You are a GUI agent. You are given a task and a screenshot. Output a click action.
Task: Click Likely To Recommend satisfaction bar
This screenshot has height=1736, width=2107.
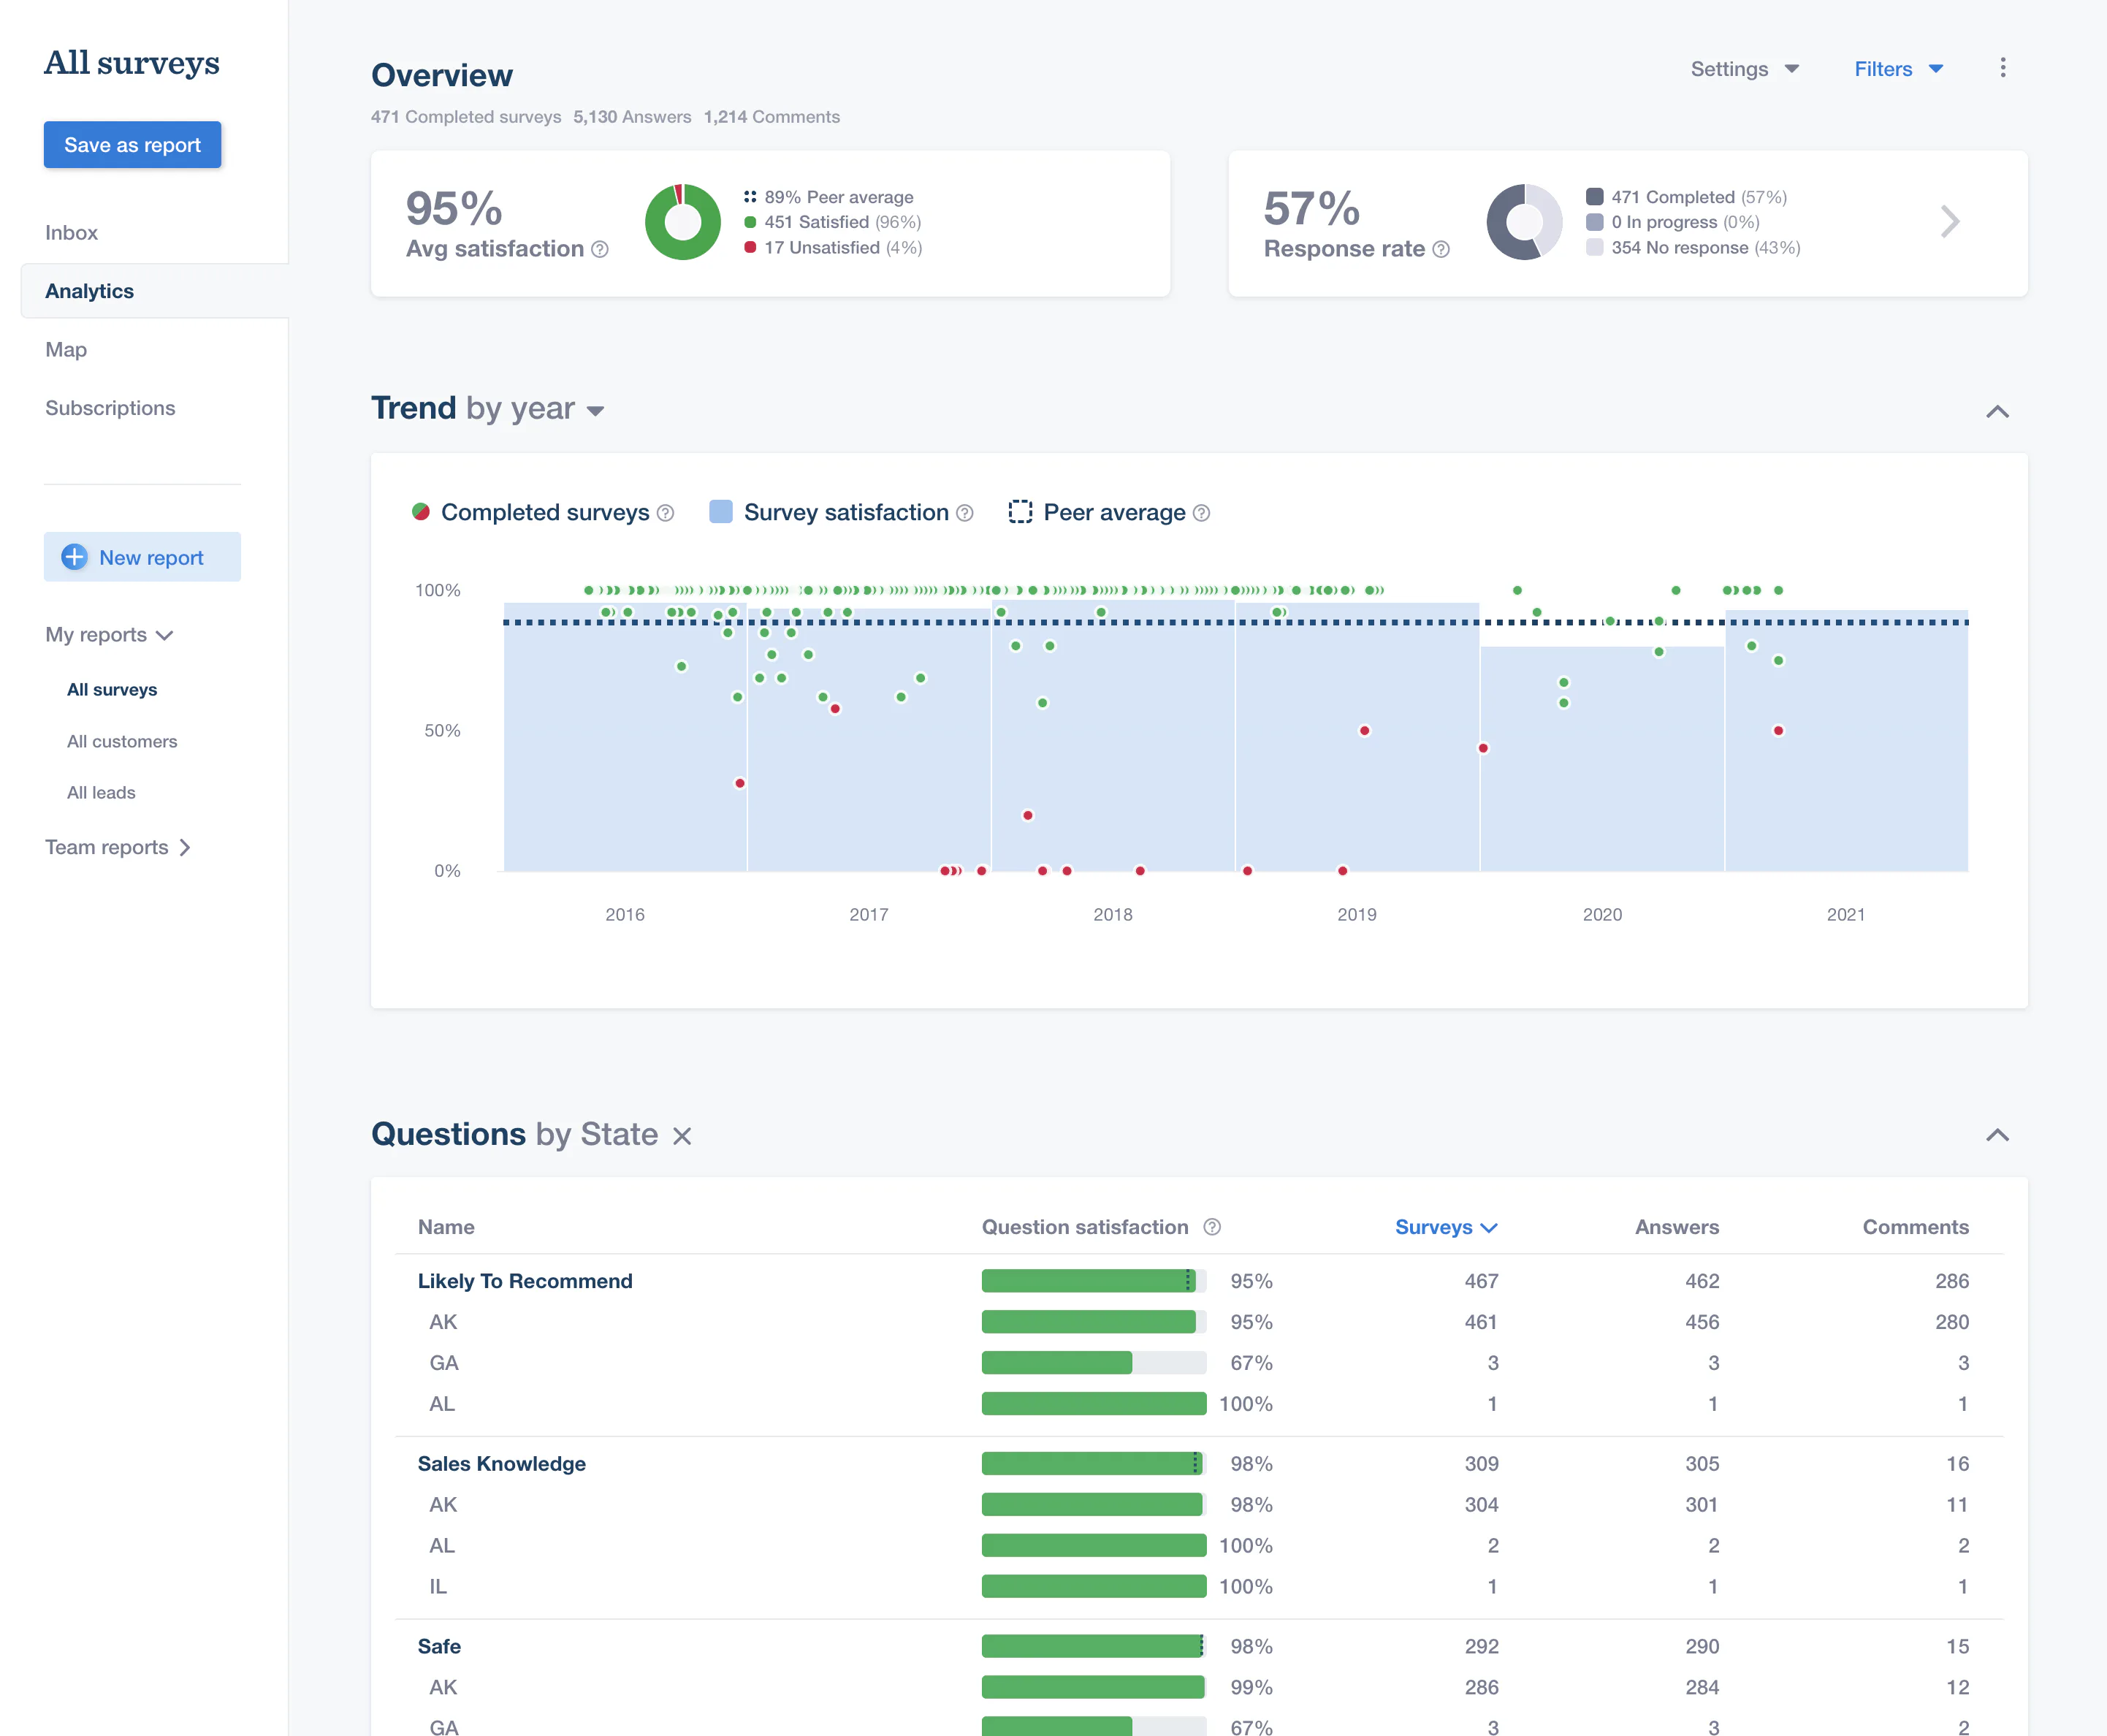pyautogui.click(x=1094, y=1281)
